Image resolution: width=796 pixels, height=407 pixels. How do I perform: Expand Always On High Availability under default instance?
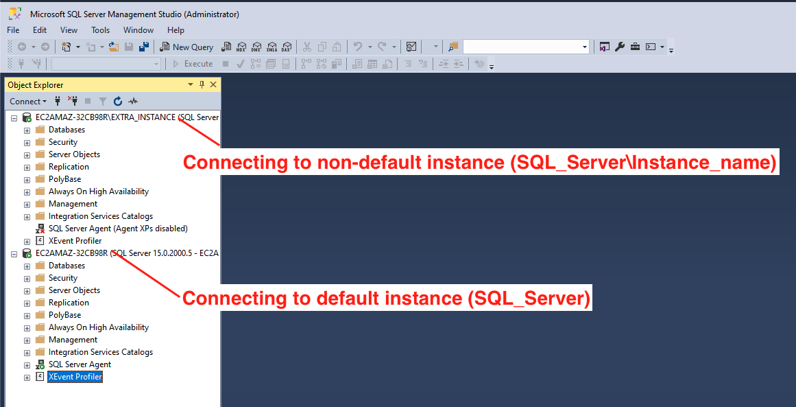[27, 328]
